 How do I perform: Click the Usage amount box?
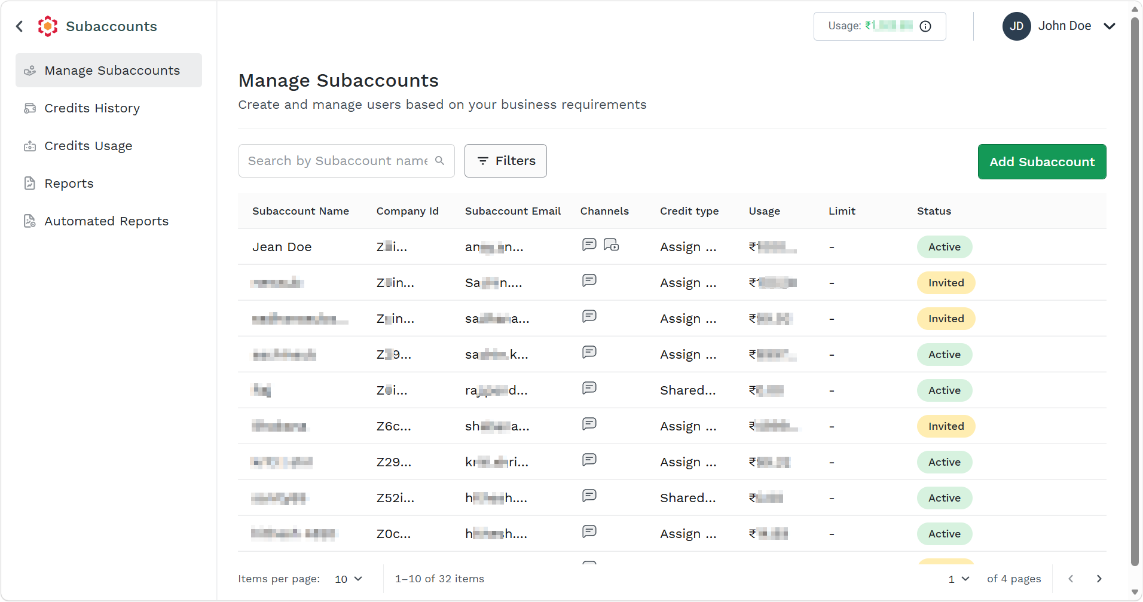click(x=879, y=26)
